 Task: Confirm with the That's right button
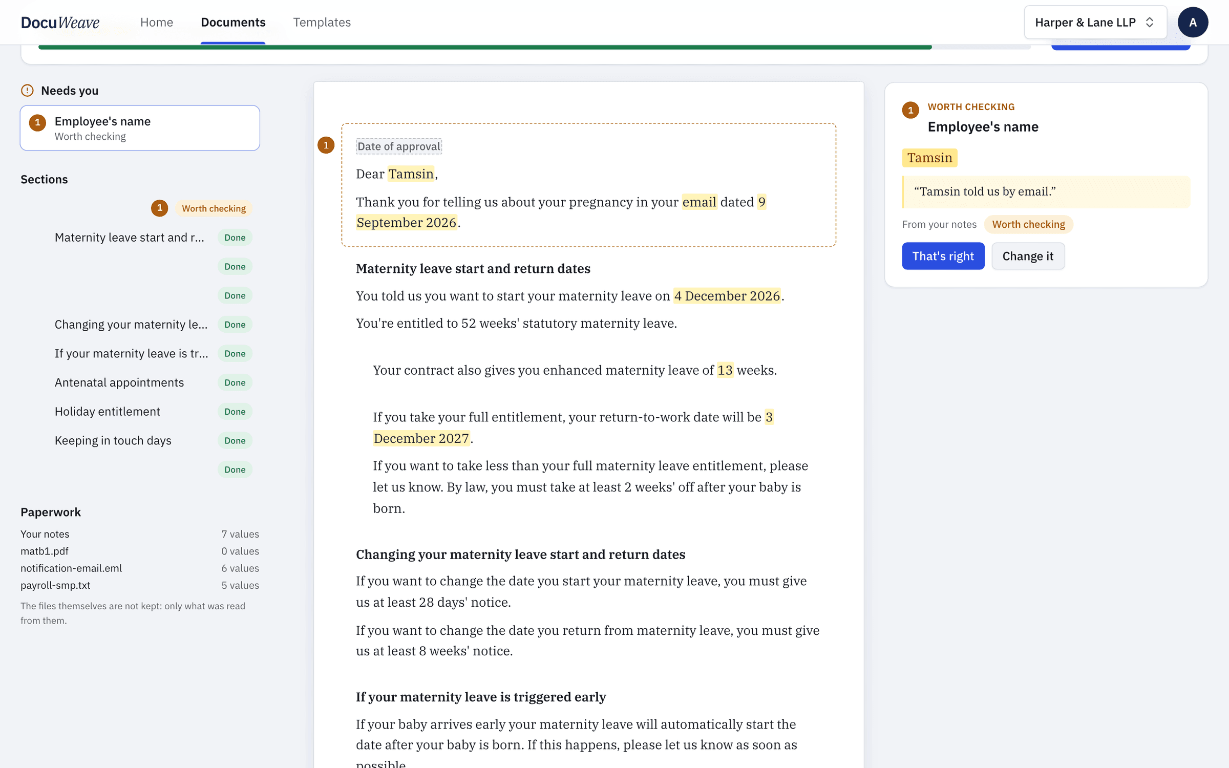point(943,256)
